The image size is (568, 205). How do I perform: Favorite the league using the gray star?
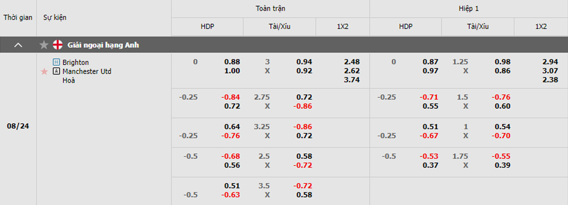(44, 45)
